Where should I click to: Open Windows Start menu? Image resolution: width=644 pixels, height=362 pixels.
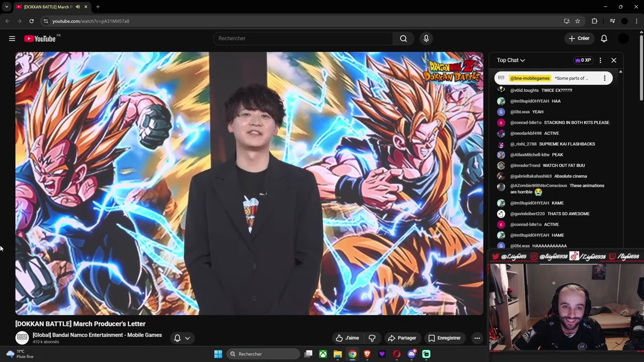[218, 354]
